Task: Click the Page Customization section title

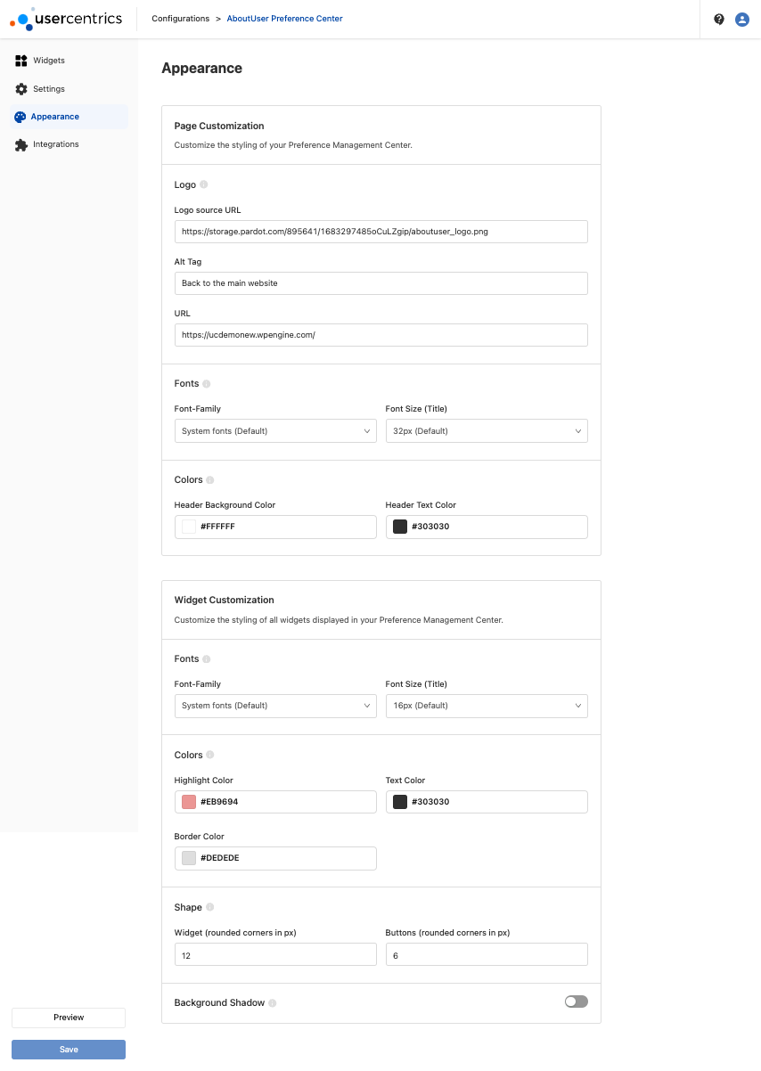Action: (x=219, y=127)
